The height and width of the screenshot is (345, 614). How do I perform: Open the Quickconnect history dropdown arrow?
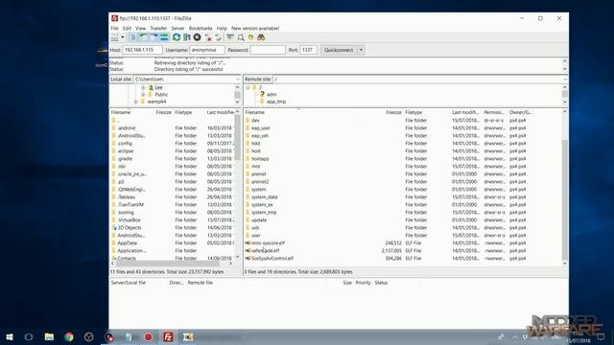pos(361,50)
